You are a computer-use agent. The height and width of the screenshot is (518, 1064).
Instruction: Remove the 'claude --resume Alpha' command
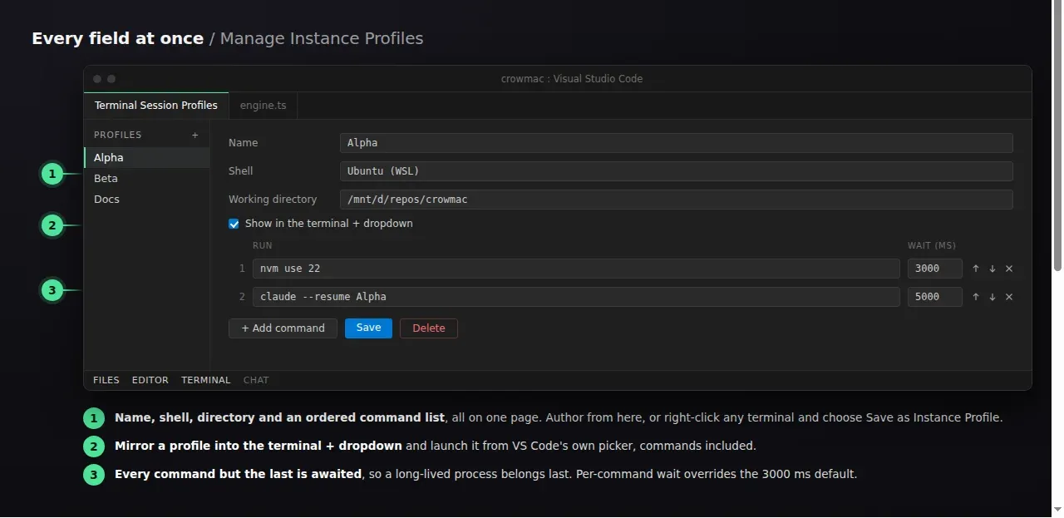pos(1009,297)
